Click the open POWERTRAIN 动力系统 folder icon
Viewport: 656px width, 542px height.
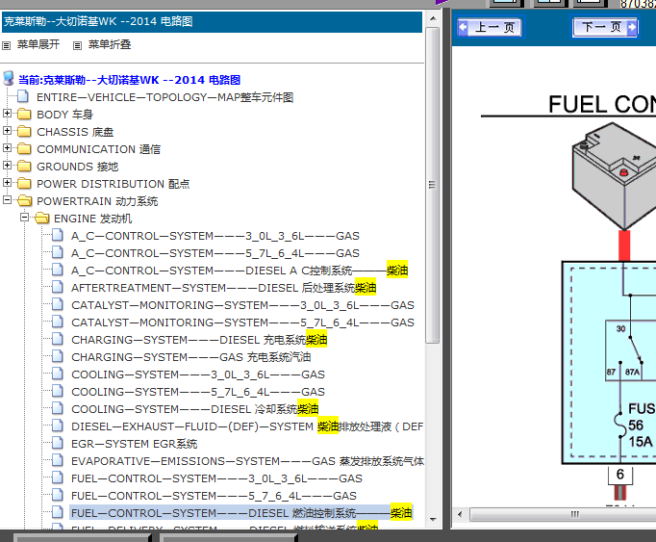[25, 201]
